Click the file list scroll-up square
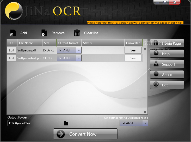 [145, 49]
